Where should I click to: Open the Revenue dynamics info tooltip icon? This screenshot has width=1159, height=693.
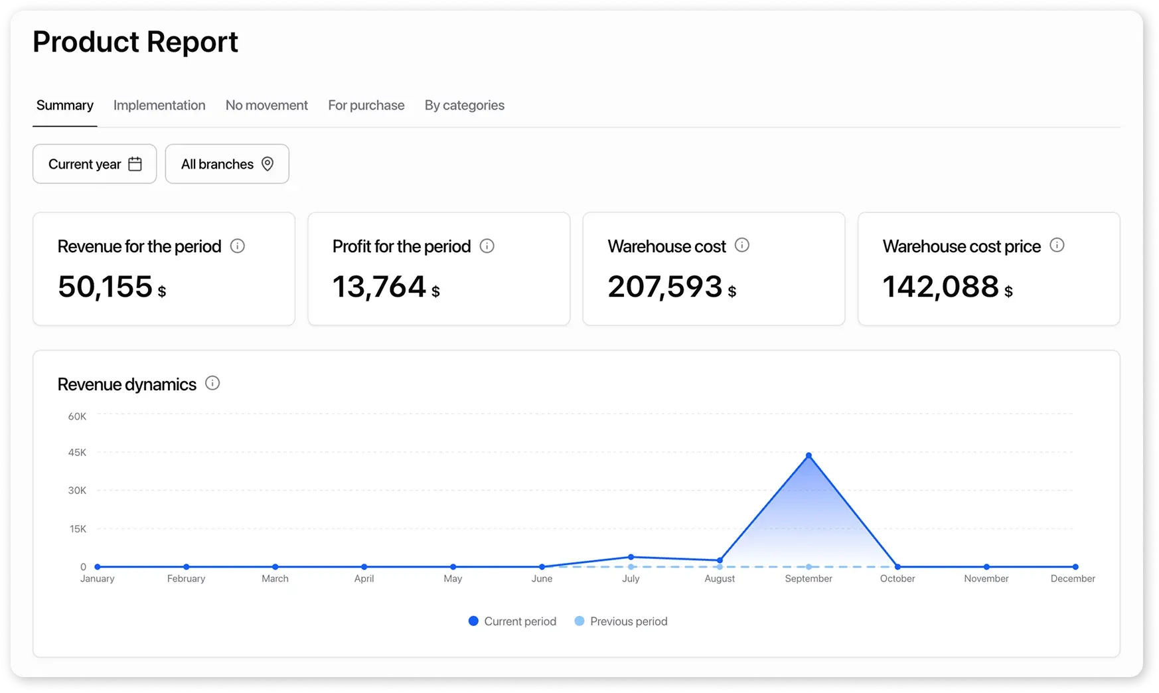212,383
